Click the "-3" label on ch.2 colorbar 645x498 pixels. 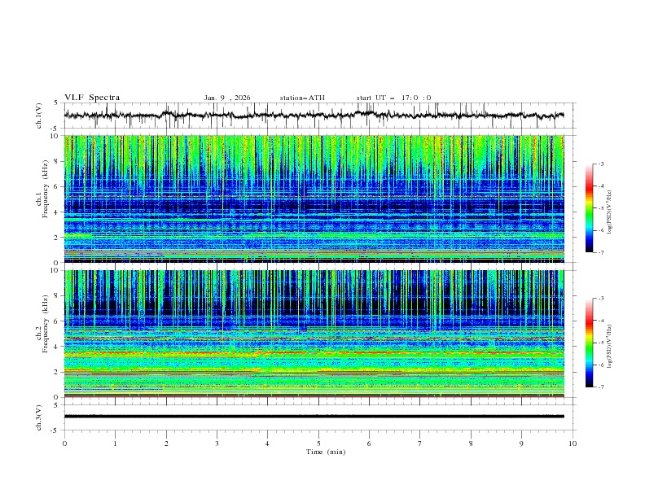click(x=600, y=299)
